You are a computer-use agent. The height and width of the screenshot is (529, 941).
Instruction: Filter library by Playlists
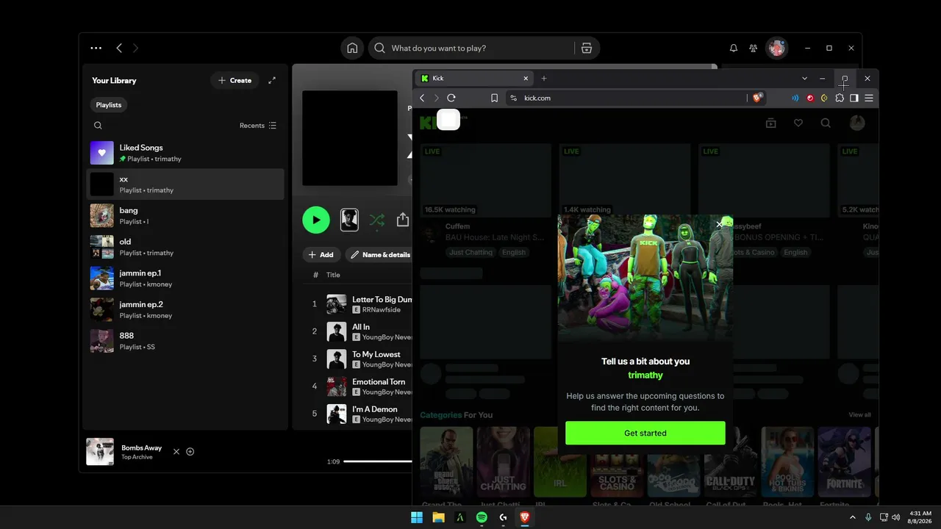pyautogui.click(x=109, y=105)
